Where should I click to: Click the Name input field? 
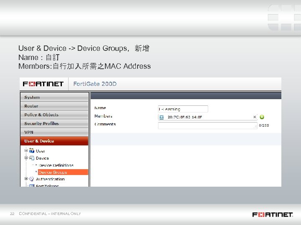[183, 109]
